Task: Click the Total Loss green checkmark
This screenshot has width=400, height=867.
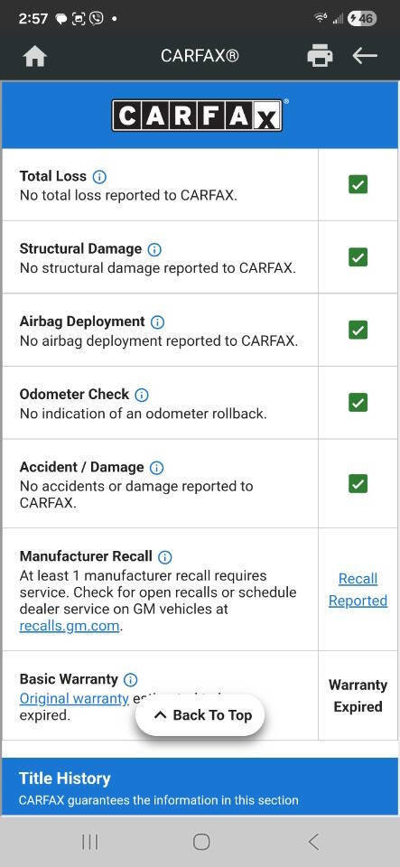Action: 358,184
